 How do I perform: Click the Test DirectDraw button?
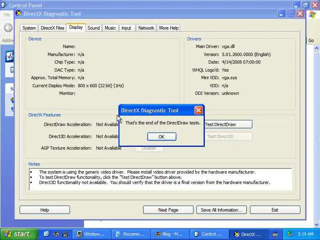[228, 124]
